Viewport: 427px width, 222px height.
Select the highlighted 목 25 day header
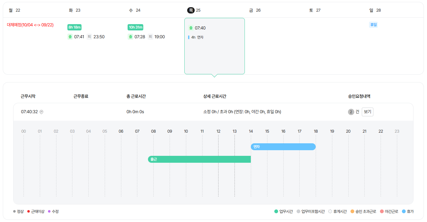(x=194, y=10)
